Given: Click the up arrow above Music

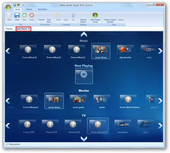Looking at the screenshot, I should 84,35.
